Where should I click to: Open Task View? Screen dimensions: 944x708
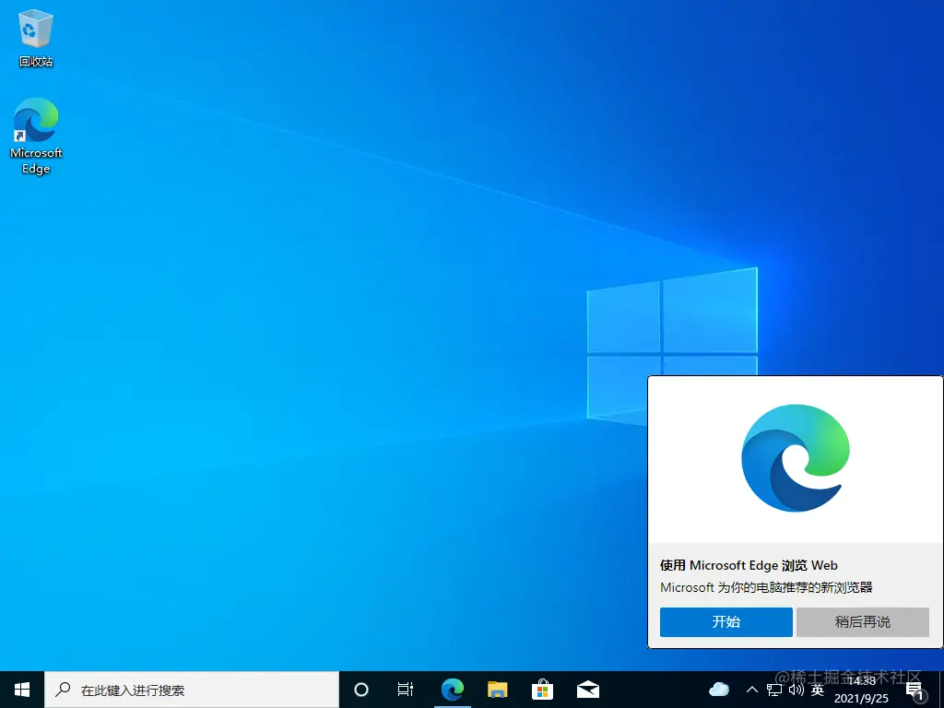click(406, 689)
